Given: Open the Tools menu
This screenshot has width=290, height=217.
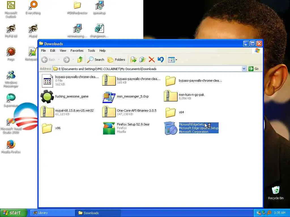Looking at the screenshot, I should click(x=91, y=51).
